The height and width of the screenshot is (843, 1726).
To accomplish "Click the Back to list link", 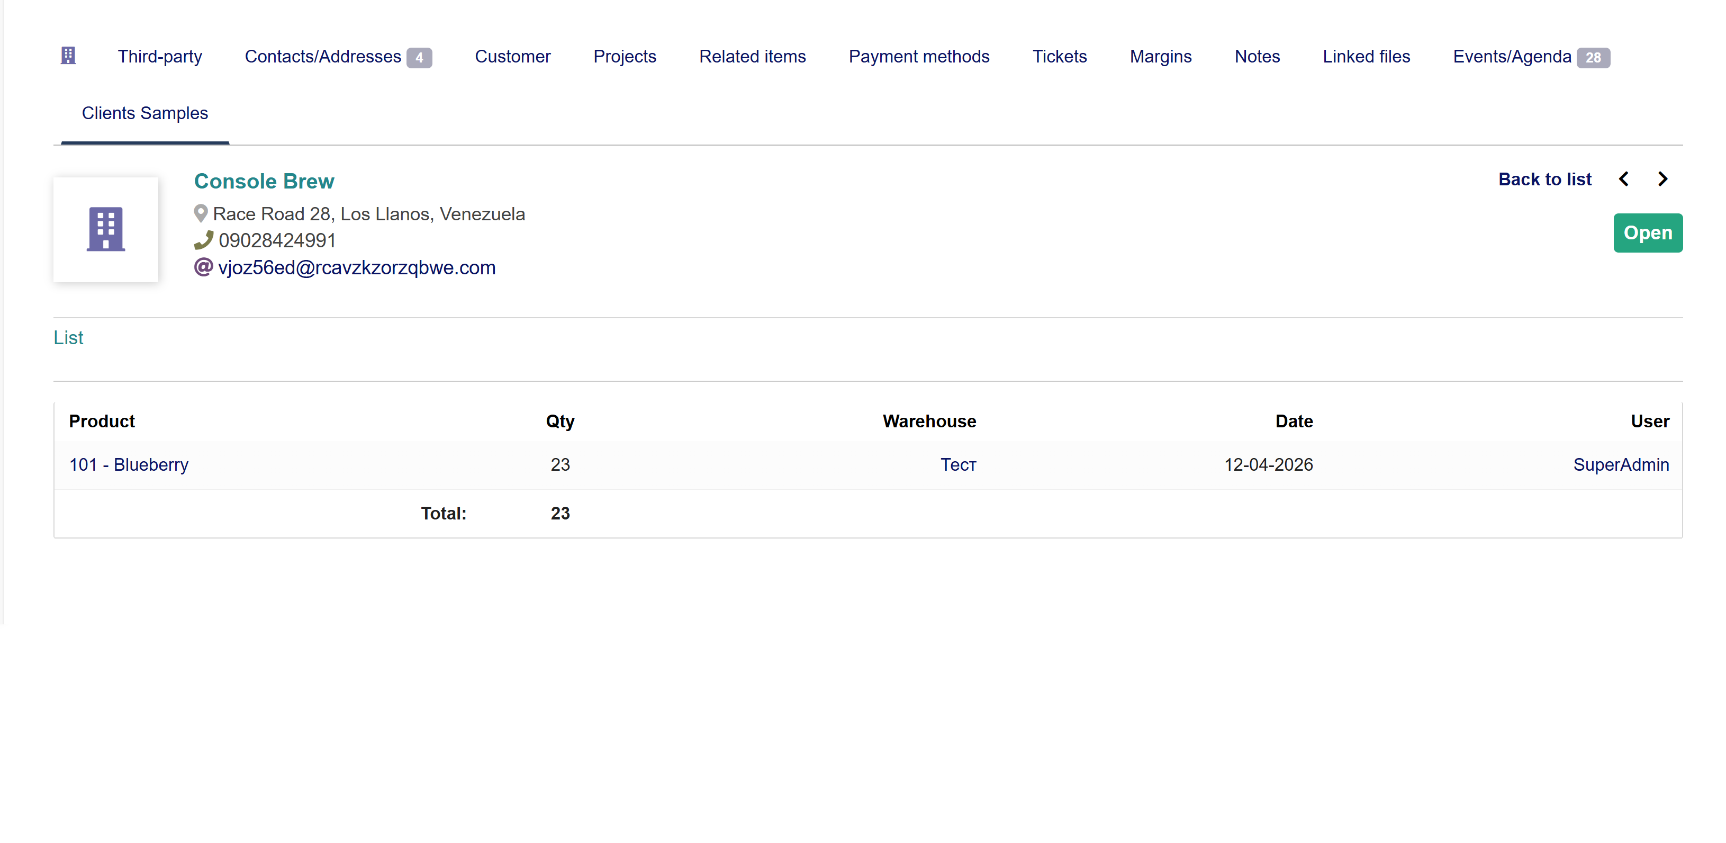I will coord(1544,179).
